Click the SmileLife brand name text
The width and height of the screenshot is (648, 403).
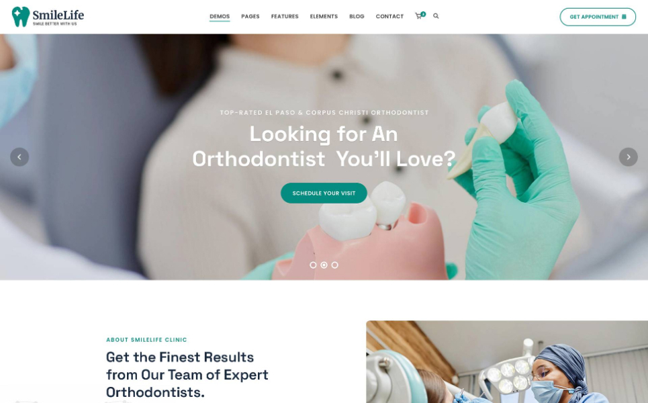58,15
